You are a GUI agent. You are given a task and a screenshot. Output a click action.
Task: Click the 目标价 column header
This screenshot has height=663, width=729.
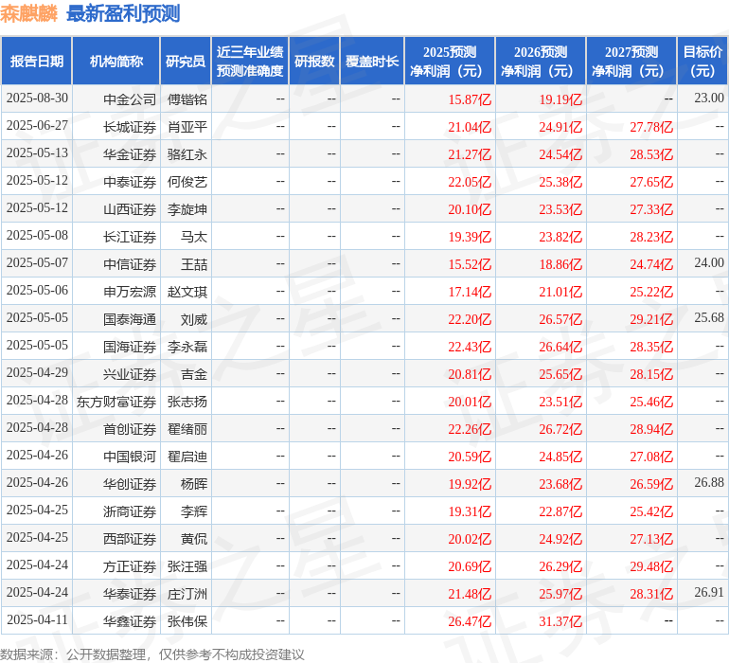[702, 61]
